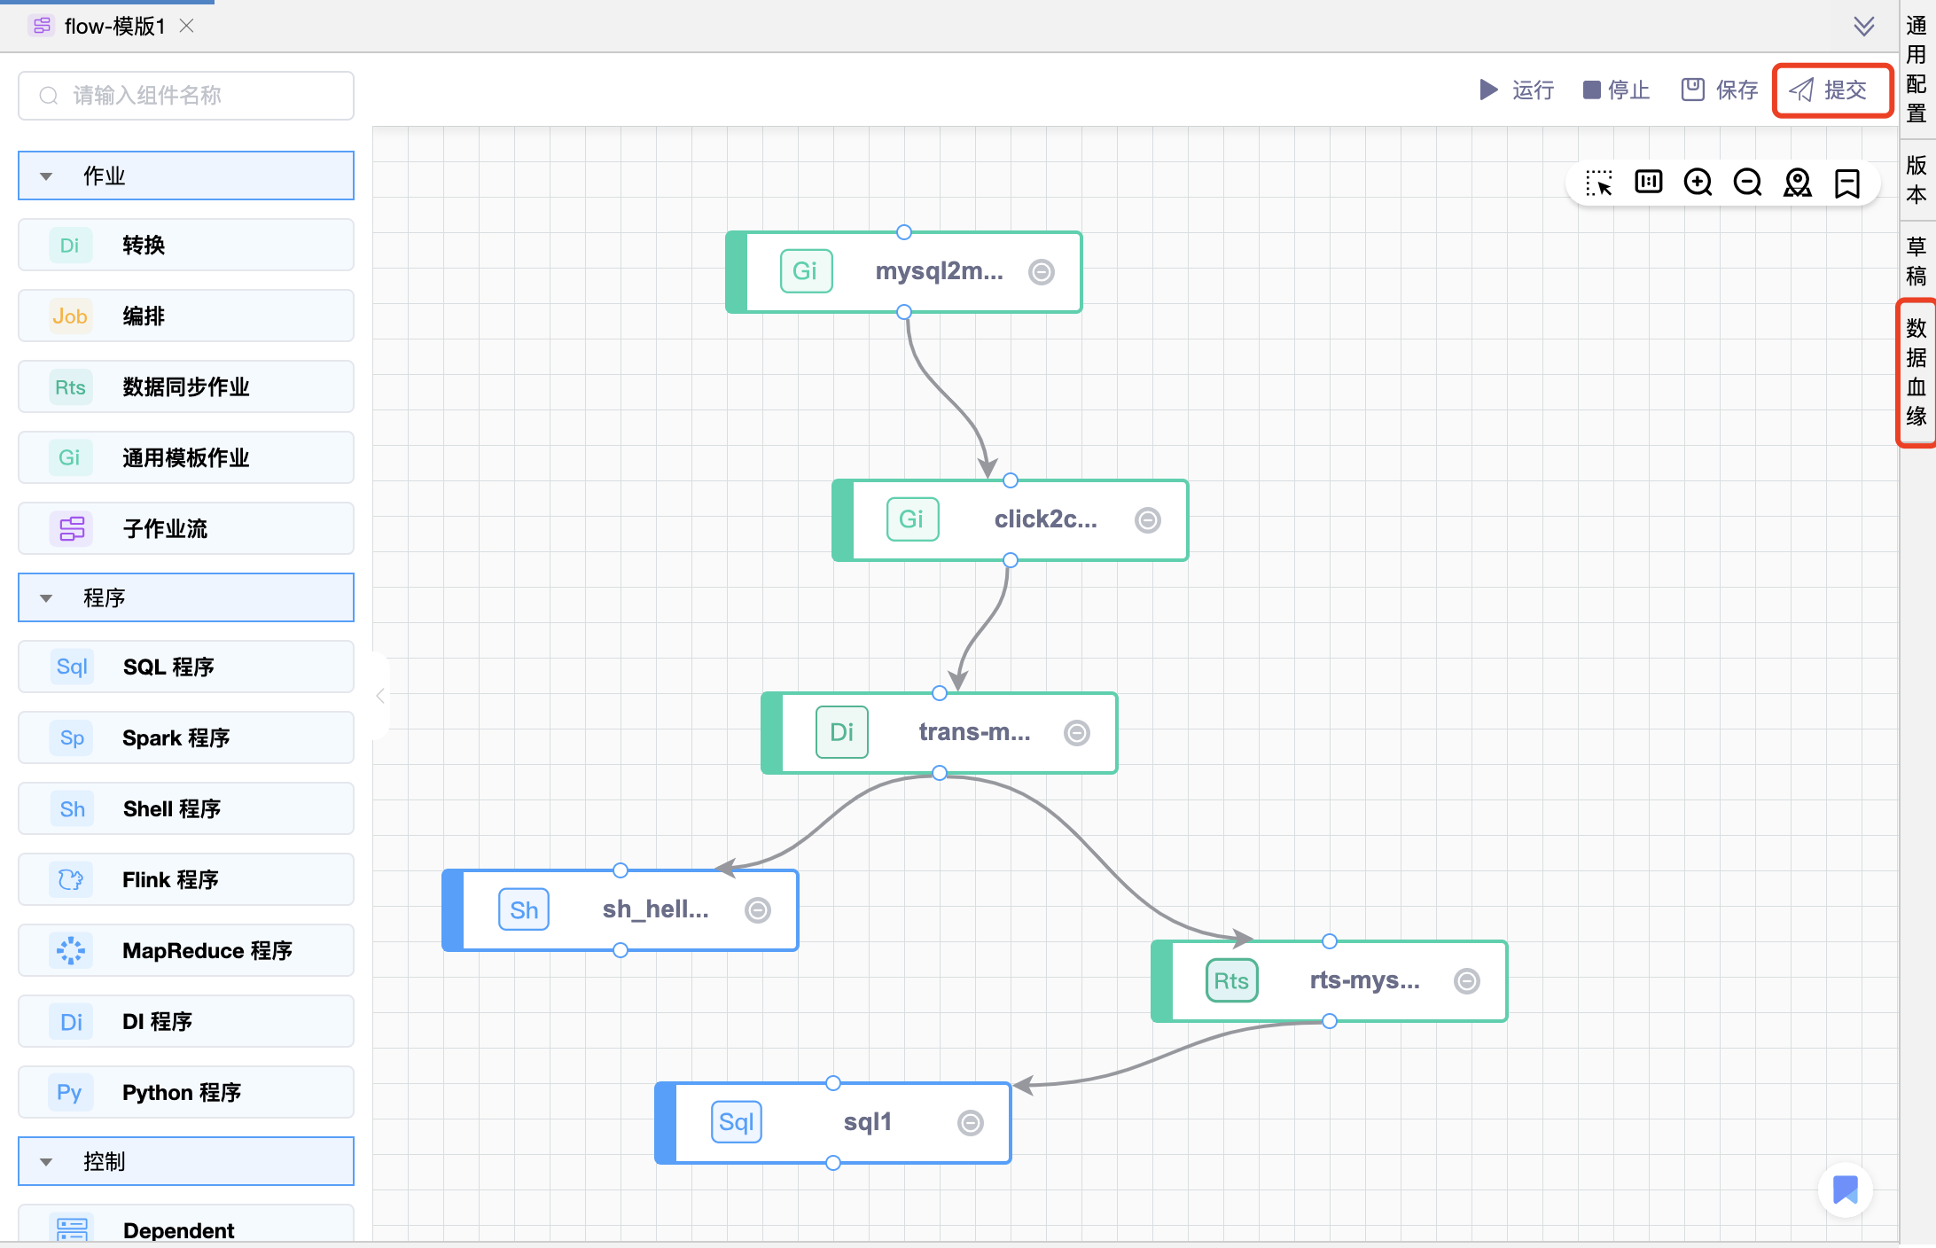Click the 提交 submit button
Screen dimensions: 1936x1248
(x=1831, y=90)
